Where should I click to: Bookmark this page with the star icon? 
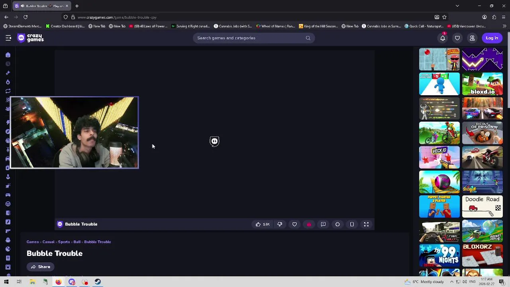coord(444,17)
